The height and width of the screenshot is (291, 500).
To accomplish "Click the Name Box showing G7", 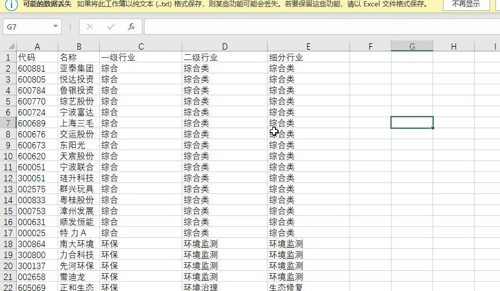I will [x=28, y=27].
